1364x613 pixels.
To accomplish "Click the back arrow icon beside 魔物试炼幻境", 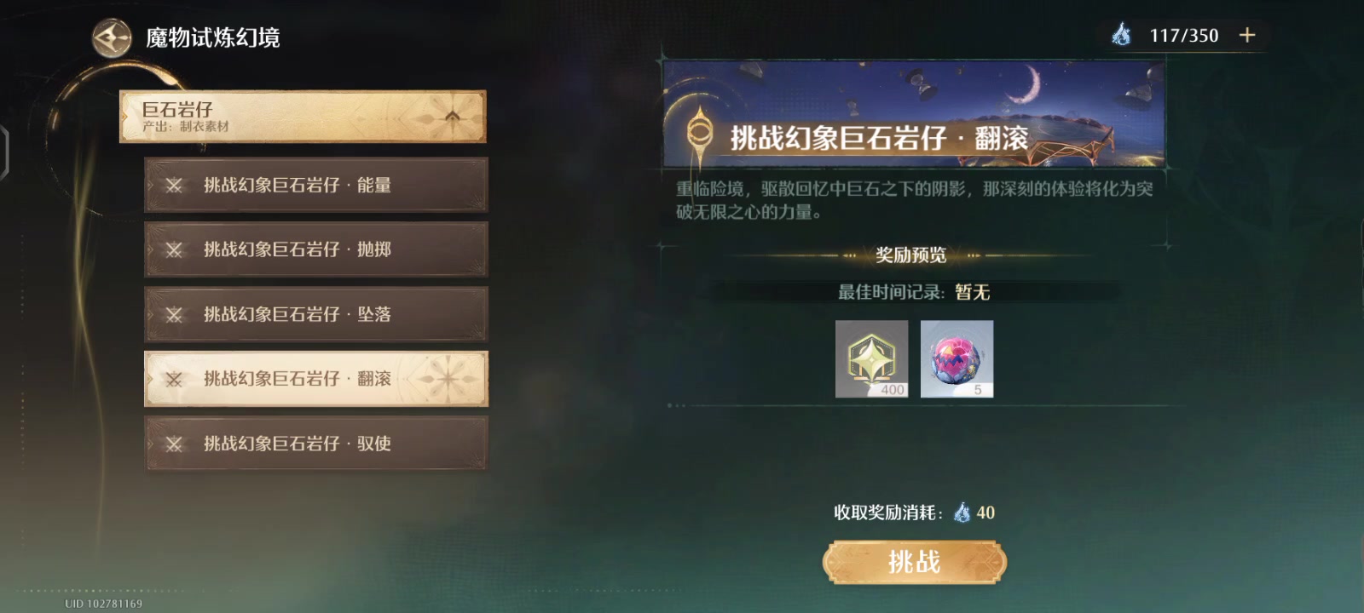I will (112, 38).
